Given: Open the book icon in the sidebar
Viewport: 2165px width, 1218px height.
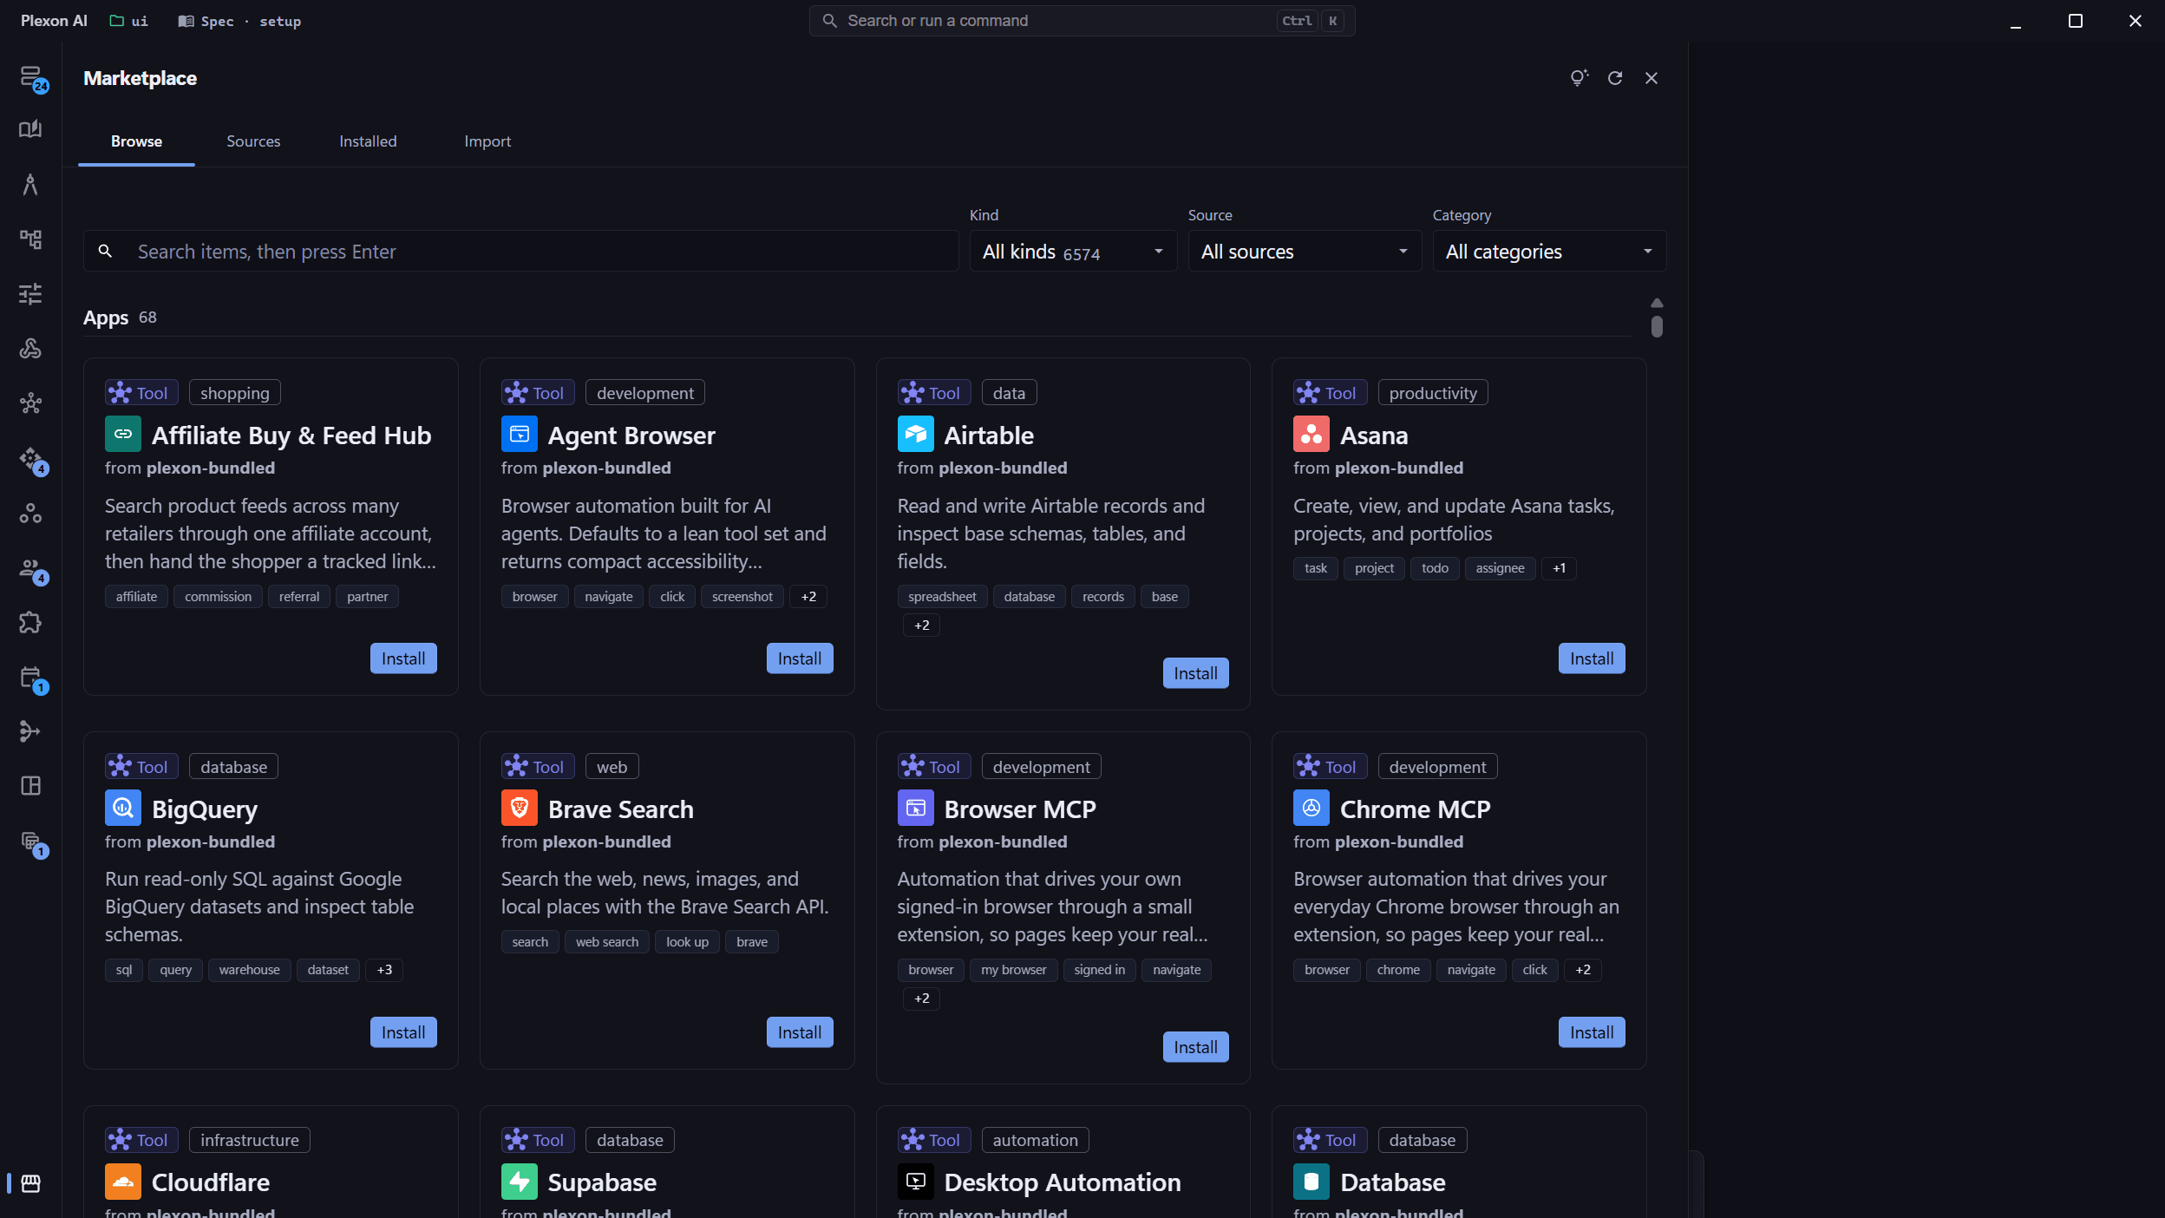Looking at the screenshot, I should click(x=30, y=129).
